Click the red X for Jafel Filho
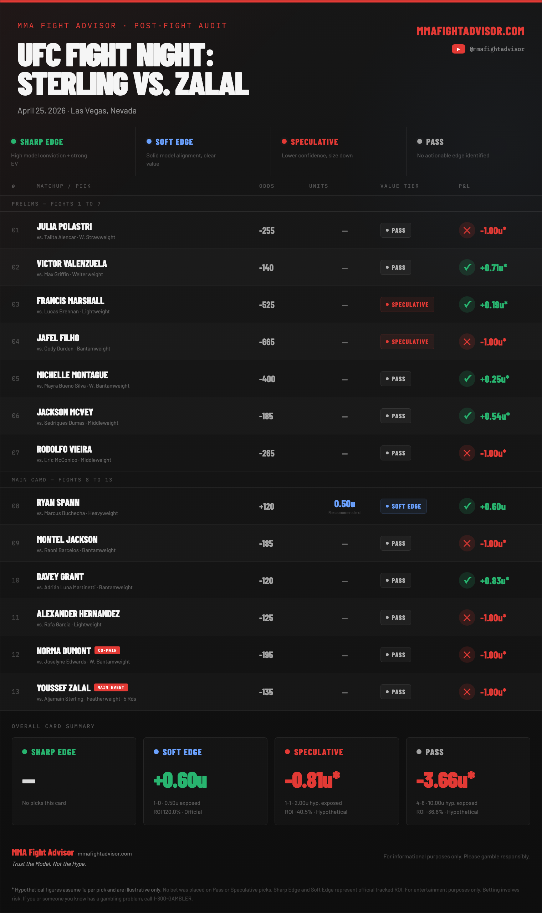 coord(467,342)
